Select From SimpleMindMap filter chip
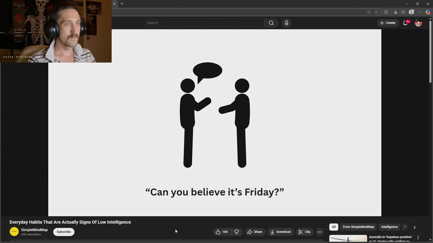 pyautogui.click(x=358, y=227)
